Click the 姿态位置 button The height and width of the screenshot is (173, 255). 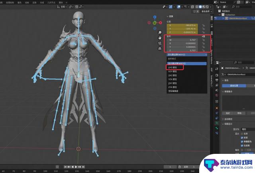pyautogui.click(x=234, y=86)
